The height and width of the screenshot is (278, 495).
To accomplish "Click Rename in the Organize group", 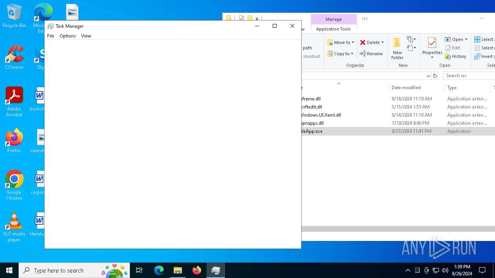I will click(x=371, y=54).
